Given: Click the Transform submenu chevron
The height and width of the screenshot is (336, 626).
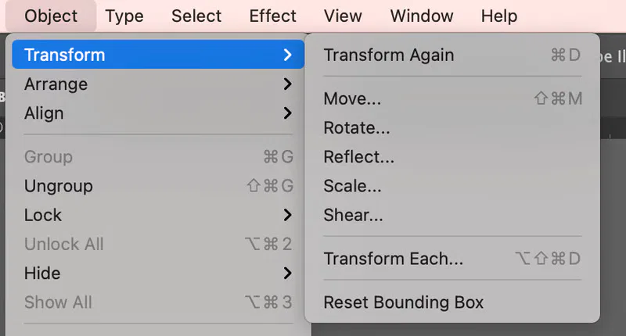Looking at the screenshot, I should pos(287,55).
